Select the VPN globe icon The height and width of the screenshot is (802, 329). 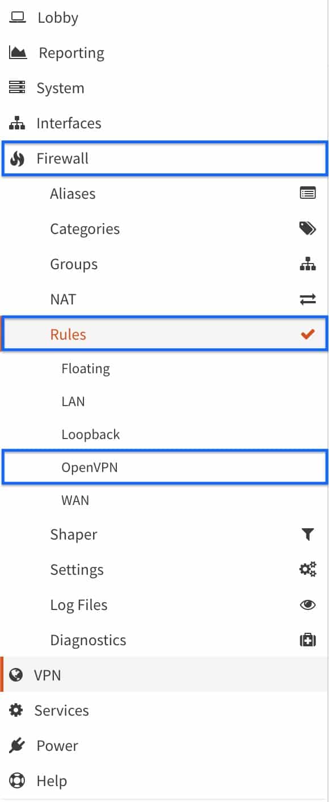point(15,675)
